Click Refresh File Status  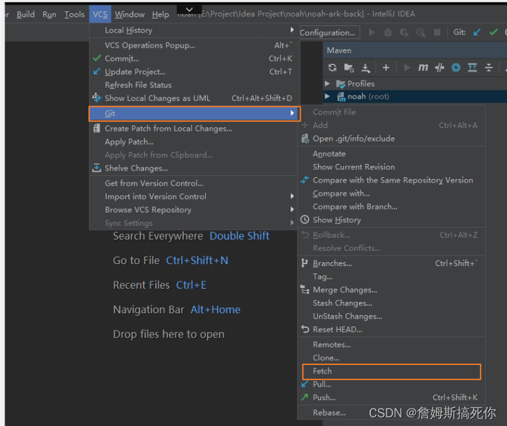tap(194, 85)
